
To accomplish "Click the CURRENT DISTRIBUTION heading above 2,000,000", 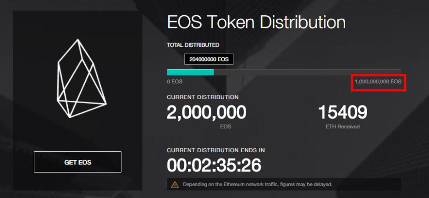I will pos(203,97).
